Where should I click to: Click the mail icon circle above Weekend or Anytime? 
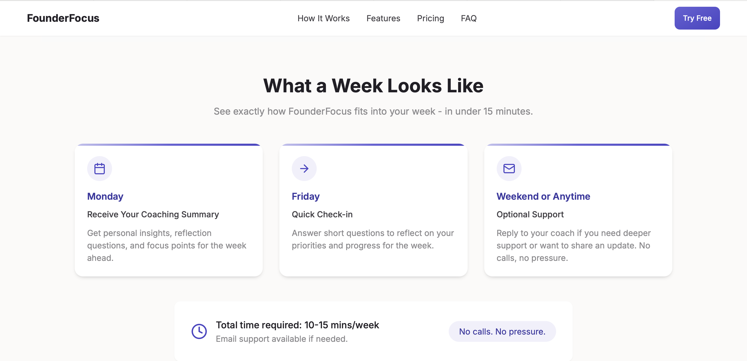coord(509,168)
